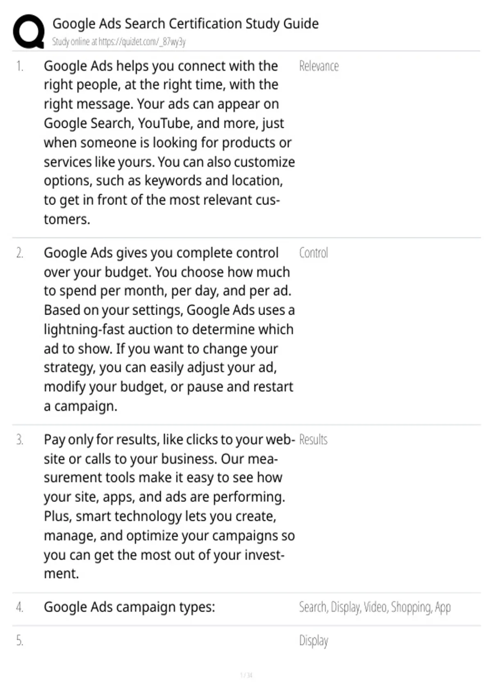The width and height of the screenshot is (492, 698).
Task: Click the row number 3 marker
Action: coord(20,440)
